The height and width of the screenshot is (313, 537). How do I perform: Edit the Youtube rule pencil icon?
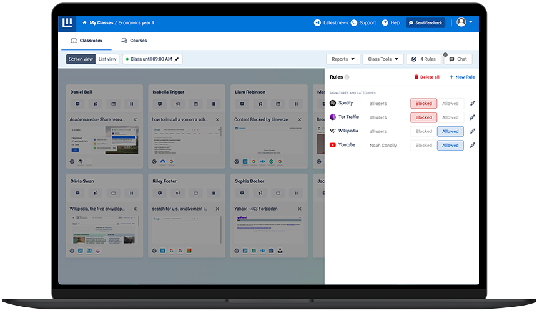[x=472, y=146]
